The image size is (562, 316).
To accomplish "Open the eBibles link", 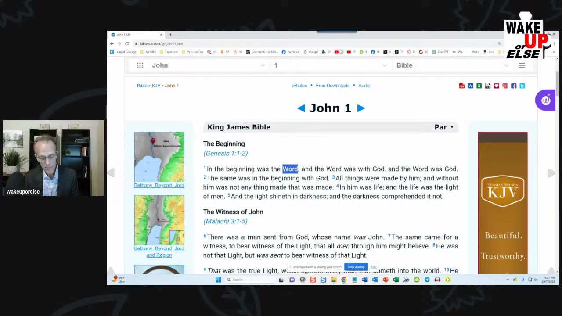I will pos(299,86).
